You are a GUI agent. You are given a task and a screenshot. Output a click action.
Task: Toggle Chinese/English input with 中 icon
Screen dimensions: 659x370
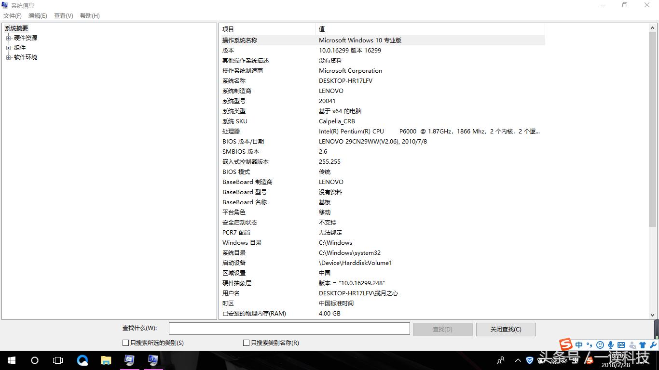click(579, 345)
